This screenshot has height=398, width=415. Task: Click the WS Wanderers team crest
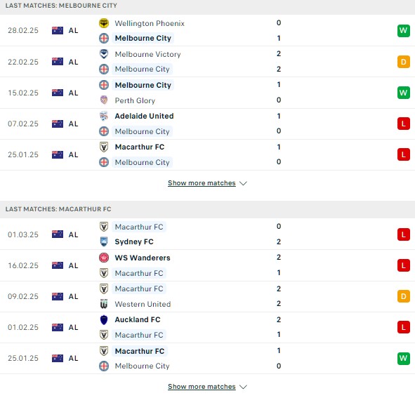pyautogui.click(x=104, y=258)
